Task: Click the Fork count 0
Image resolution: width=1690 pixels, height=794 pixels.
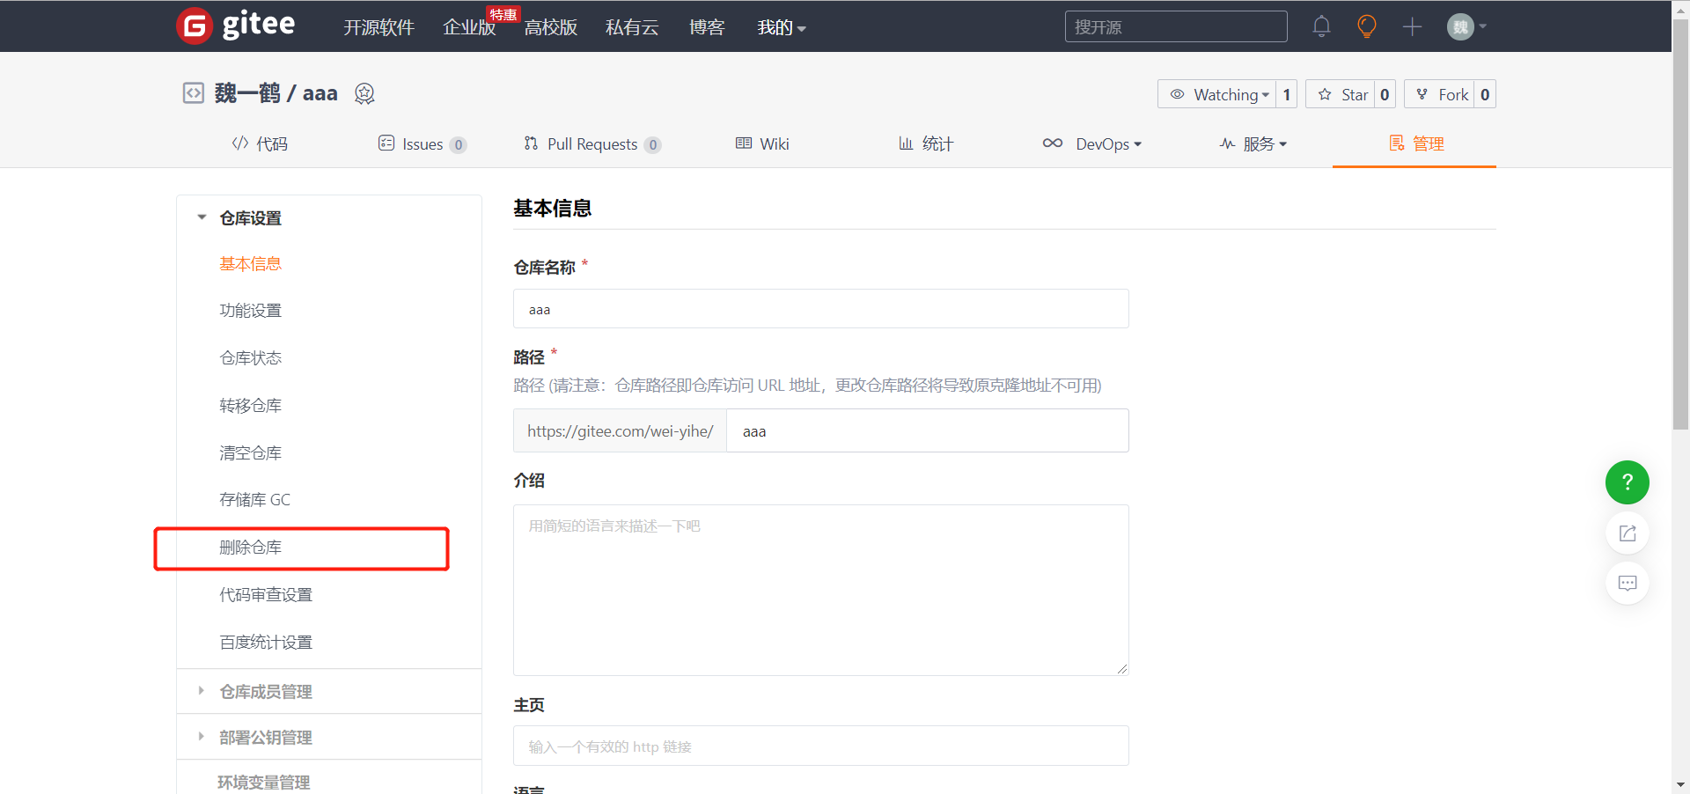Action: [x=1485, y=94]
